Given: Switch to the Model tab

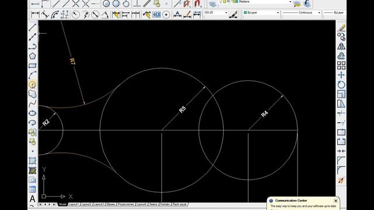Looking at the screenshot, I should [63, 204].
